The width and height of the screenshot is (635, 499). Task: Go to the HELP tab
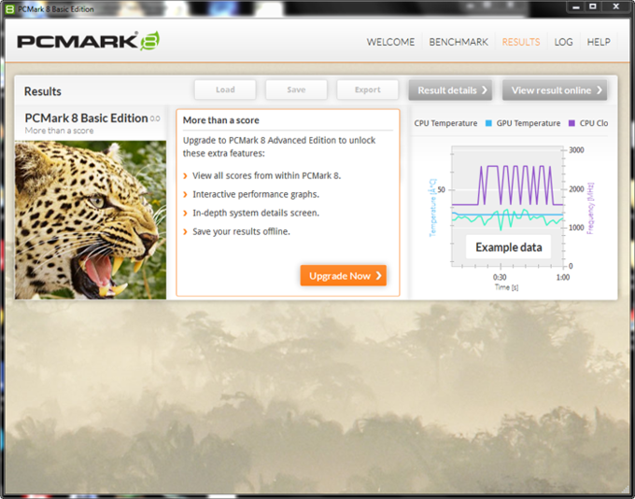pyautogui.click(x=599, y=42)
